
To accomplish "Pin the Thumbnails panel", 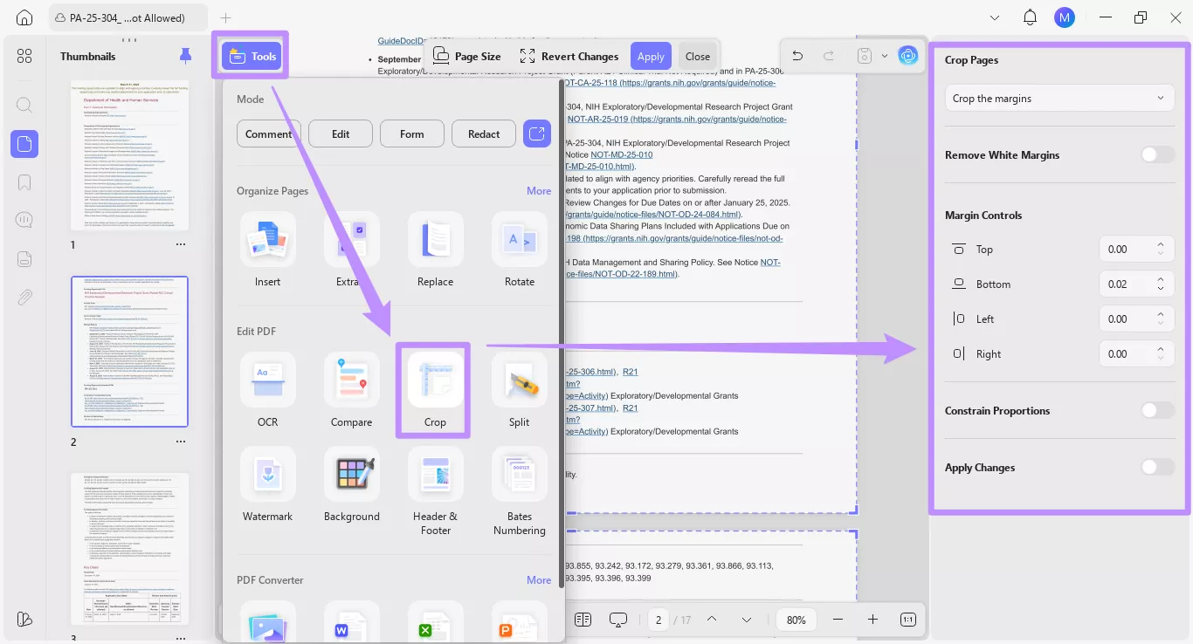I will (185, 56).
